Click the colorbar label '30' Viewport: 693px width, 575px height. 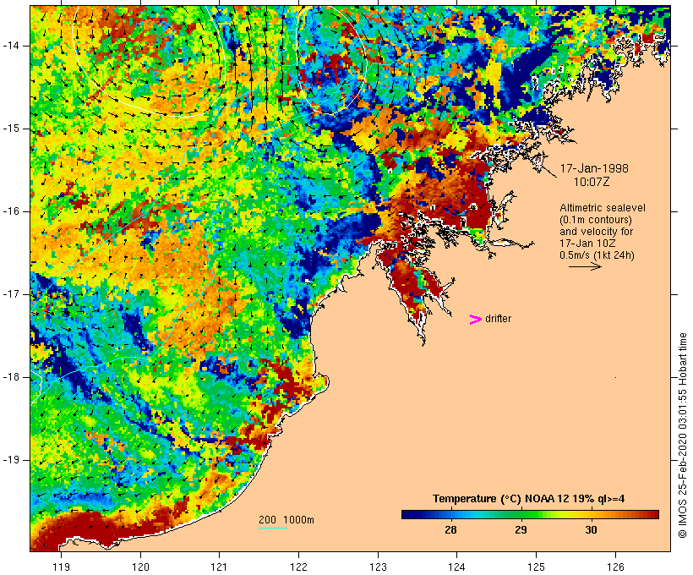[591, 529]
